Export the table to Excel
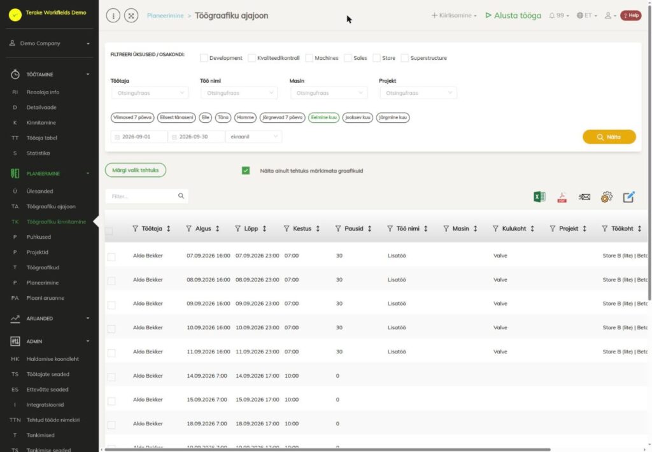 coord(539,197)
